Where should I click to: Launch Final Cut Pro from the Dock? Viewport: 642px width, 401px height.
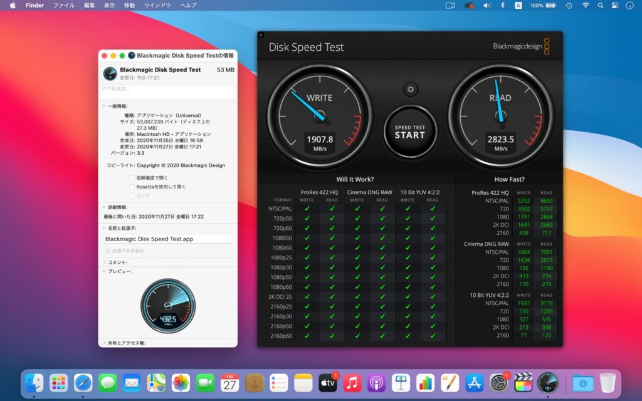(524, 383)
